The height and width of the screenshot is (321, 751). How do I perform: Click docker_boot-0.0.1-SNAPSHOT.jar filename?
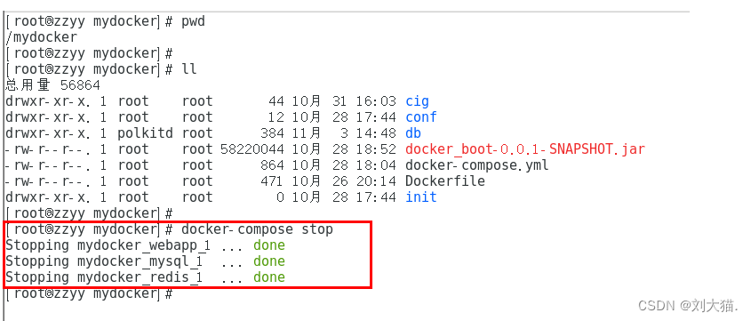pyautogui.click(x=525, y=149)
